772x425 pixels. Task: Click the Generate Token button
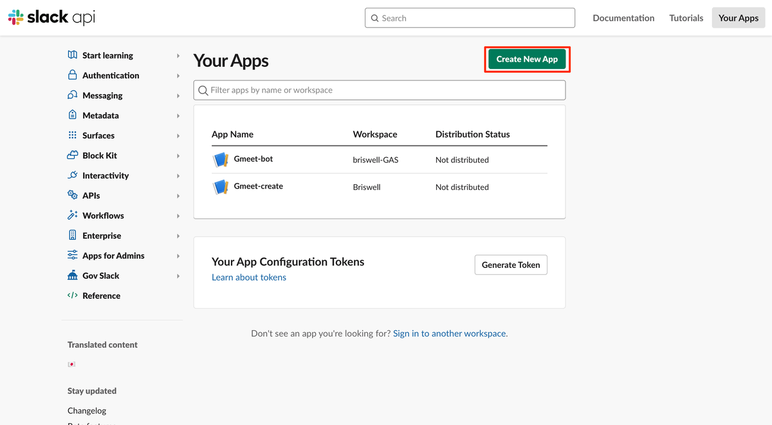pyautogui.click(x=511, y=265)
